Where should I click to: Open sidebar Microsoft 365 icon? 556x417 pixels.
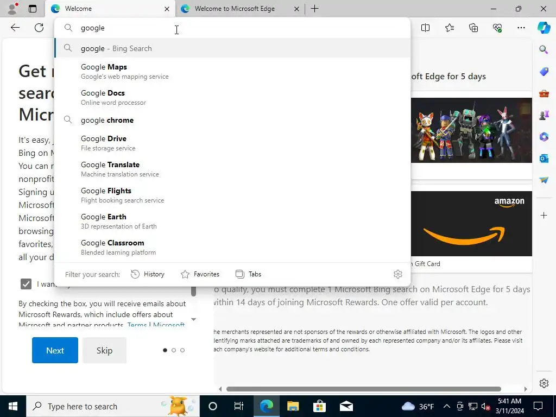[544, 136]
